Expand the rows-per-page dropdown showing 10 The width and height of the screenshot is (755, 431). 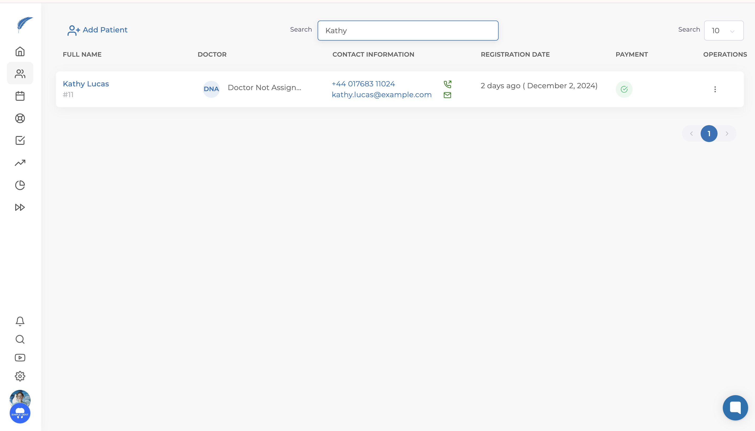[724, 31]
